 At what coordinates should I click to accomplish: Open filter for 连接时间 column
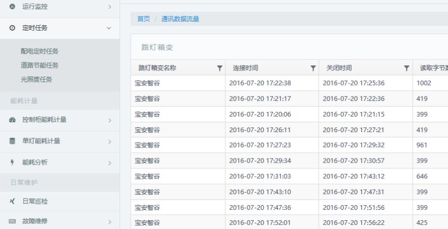tap(313, 68)
